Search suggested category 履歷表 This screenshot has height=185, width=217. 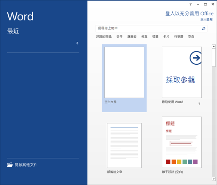pyautogui.click(x=132, y=37)
